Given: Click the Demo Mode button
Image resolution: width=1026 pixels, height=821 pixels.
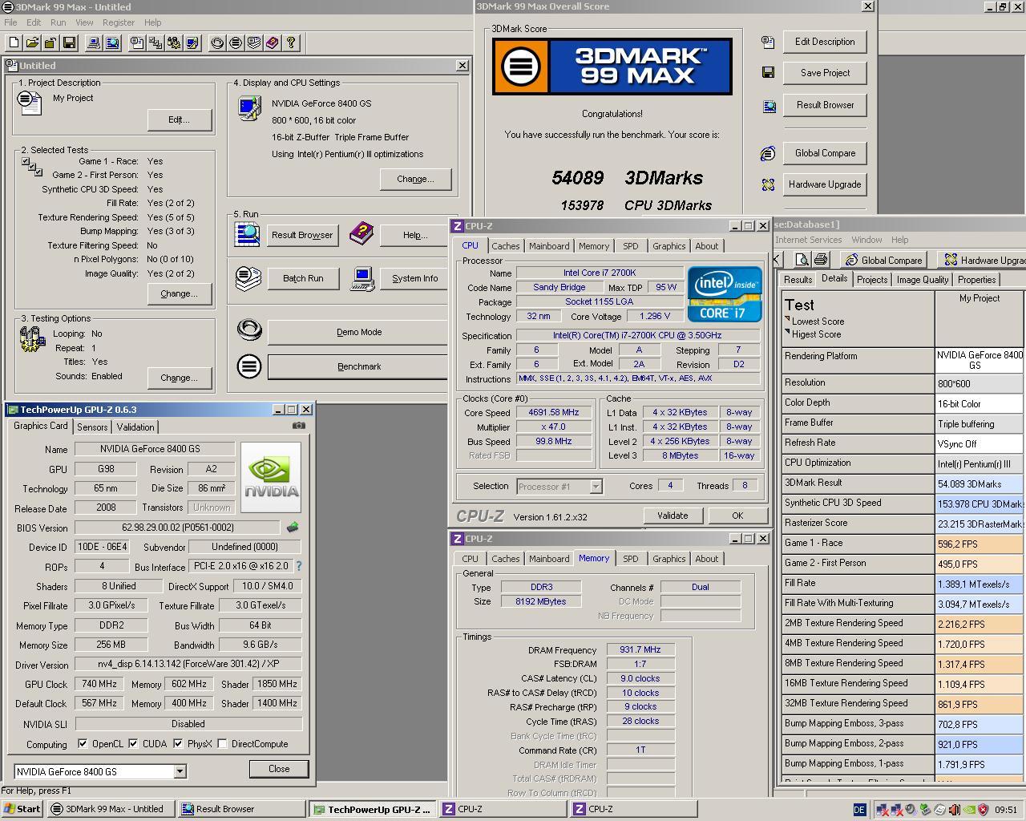Looking at the screenshot, I should [358, 332].
